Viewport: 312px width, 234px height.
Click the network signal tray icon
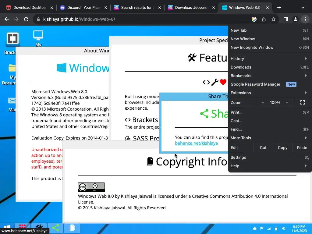point(269,229)
